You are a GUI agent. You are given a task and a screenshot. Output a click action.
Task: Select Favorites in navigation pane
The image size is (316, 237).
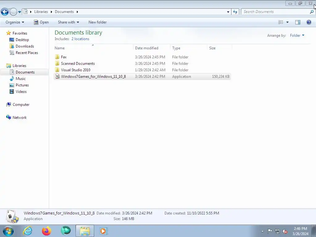coord(17,33)
